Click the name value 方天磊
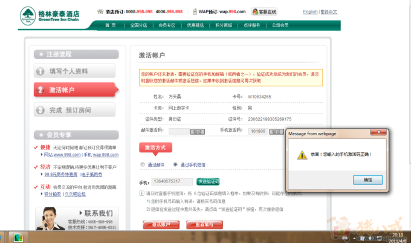Viewport: 411px width, 243px height. coord(175,97)
